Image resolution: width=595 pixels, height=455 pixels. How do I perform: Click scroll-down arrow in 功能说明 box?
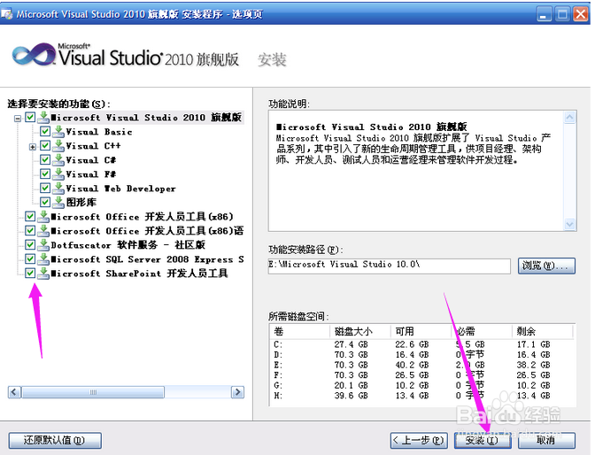point(569,224)
